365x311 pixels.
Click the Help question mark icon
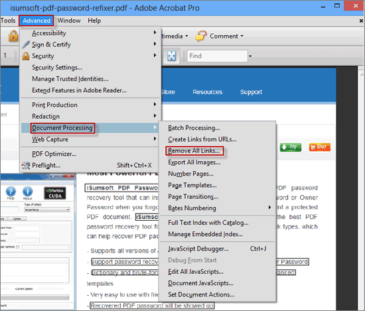click(x=11, y=192)
